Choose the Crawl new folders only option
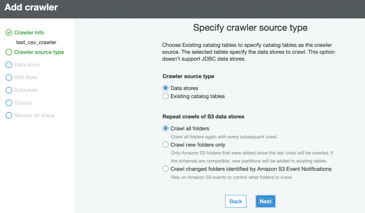 [165, 145]
